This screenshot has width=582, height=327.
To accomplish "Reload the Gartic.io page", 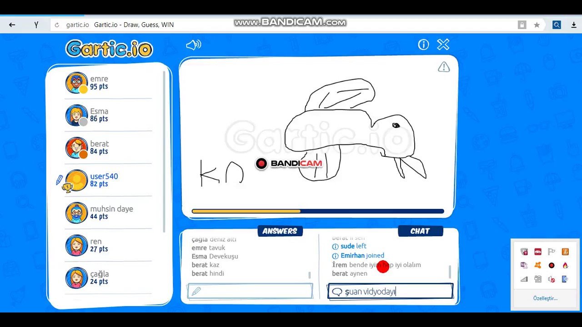I will 57,25.
